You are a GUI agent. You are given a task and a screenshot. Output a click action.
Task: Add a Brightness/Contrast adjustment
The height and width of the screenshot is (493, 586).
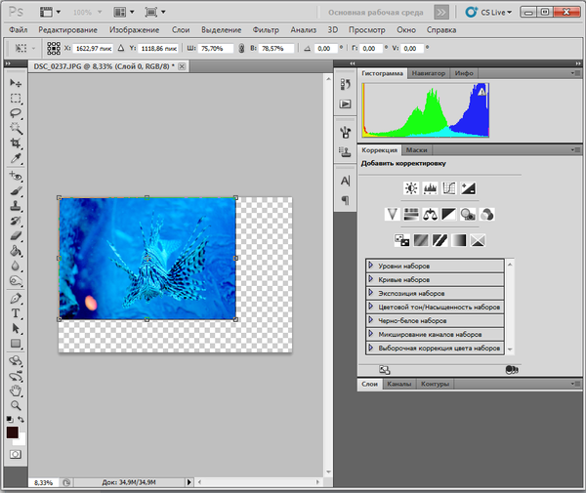(x=410, y=187)
